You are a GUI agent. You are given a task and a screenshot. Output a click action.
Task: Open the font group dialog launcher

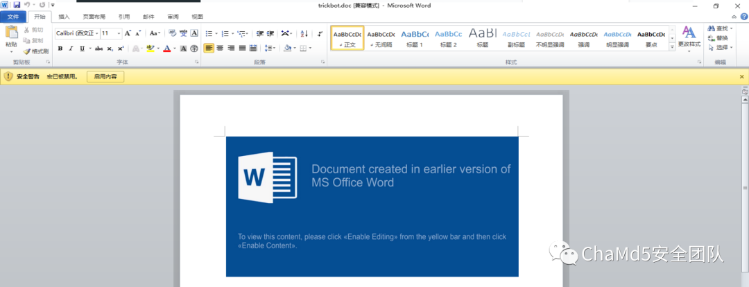click(x=197, y=62)
